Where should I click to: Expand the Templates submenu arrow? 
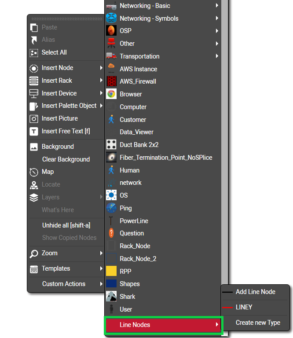(x=101, y=269)
